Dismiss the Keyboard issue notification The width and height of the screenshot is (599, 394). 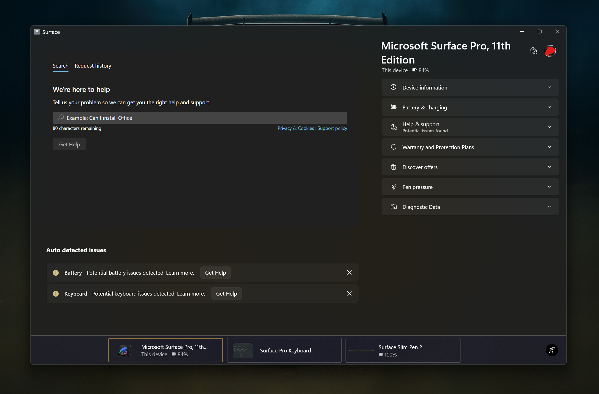click(349, 294)
